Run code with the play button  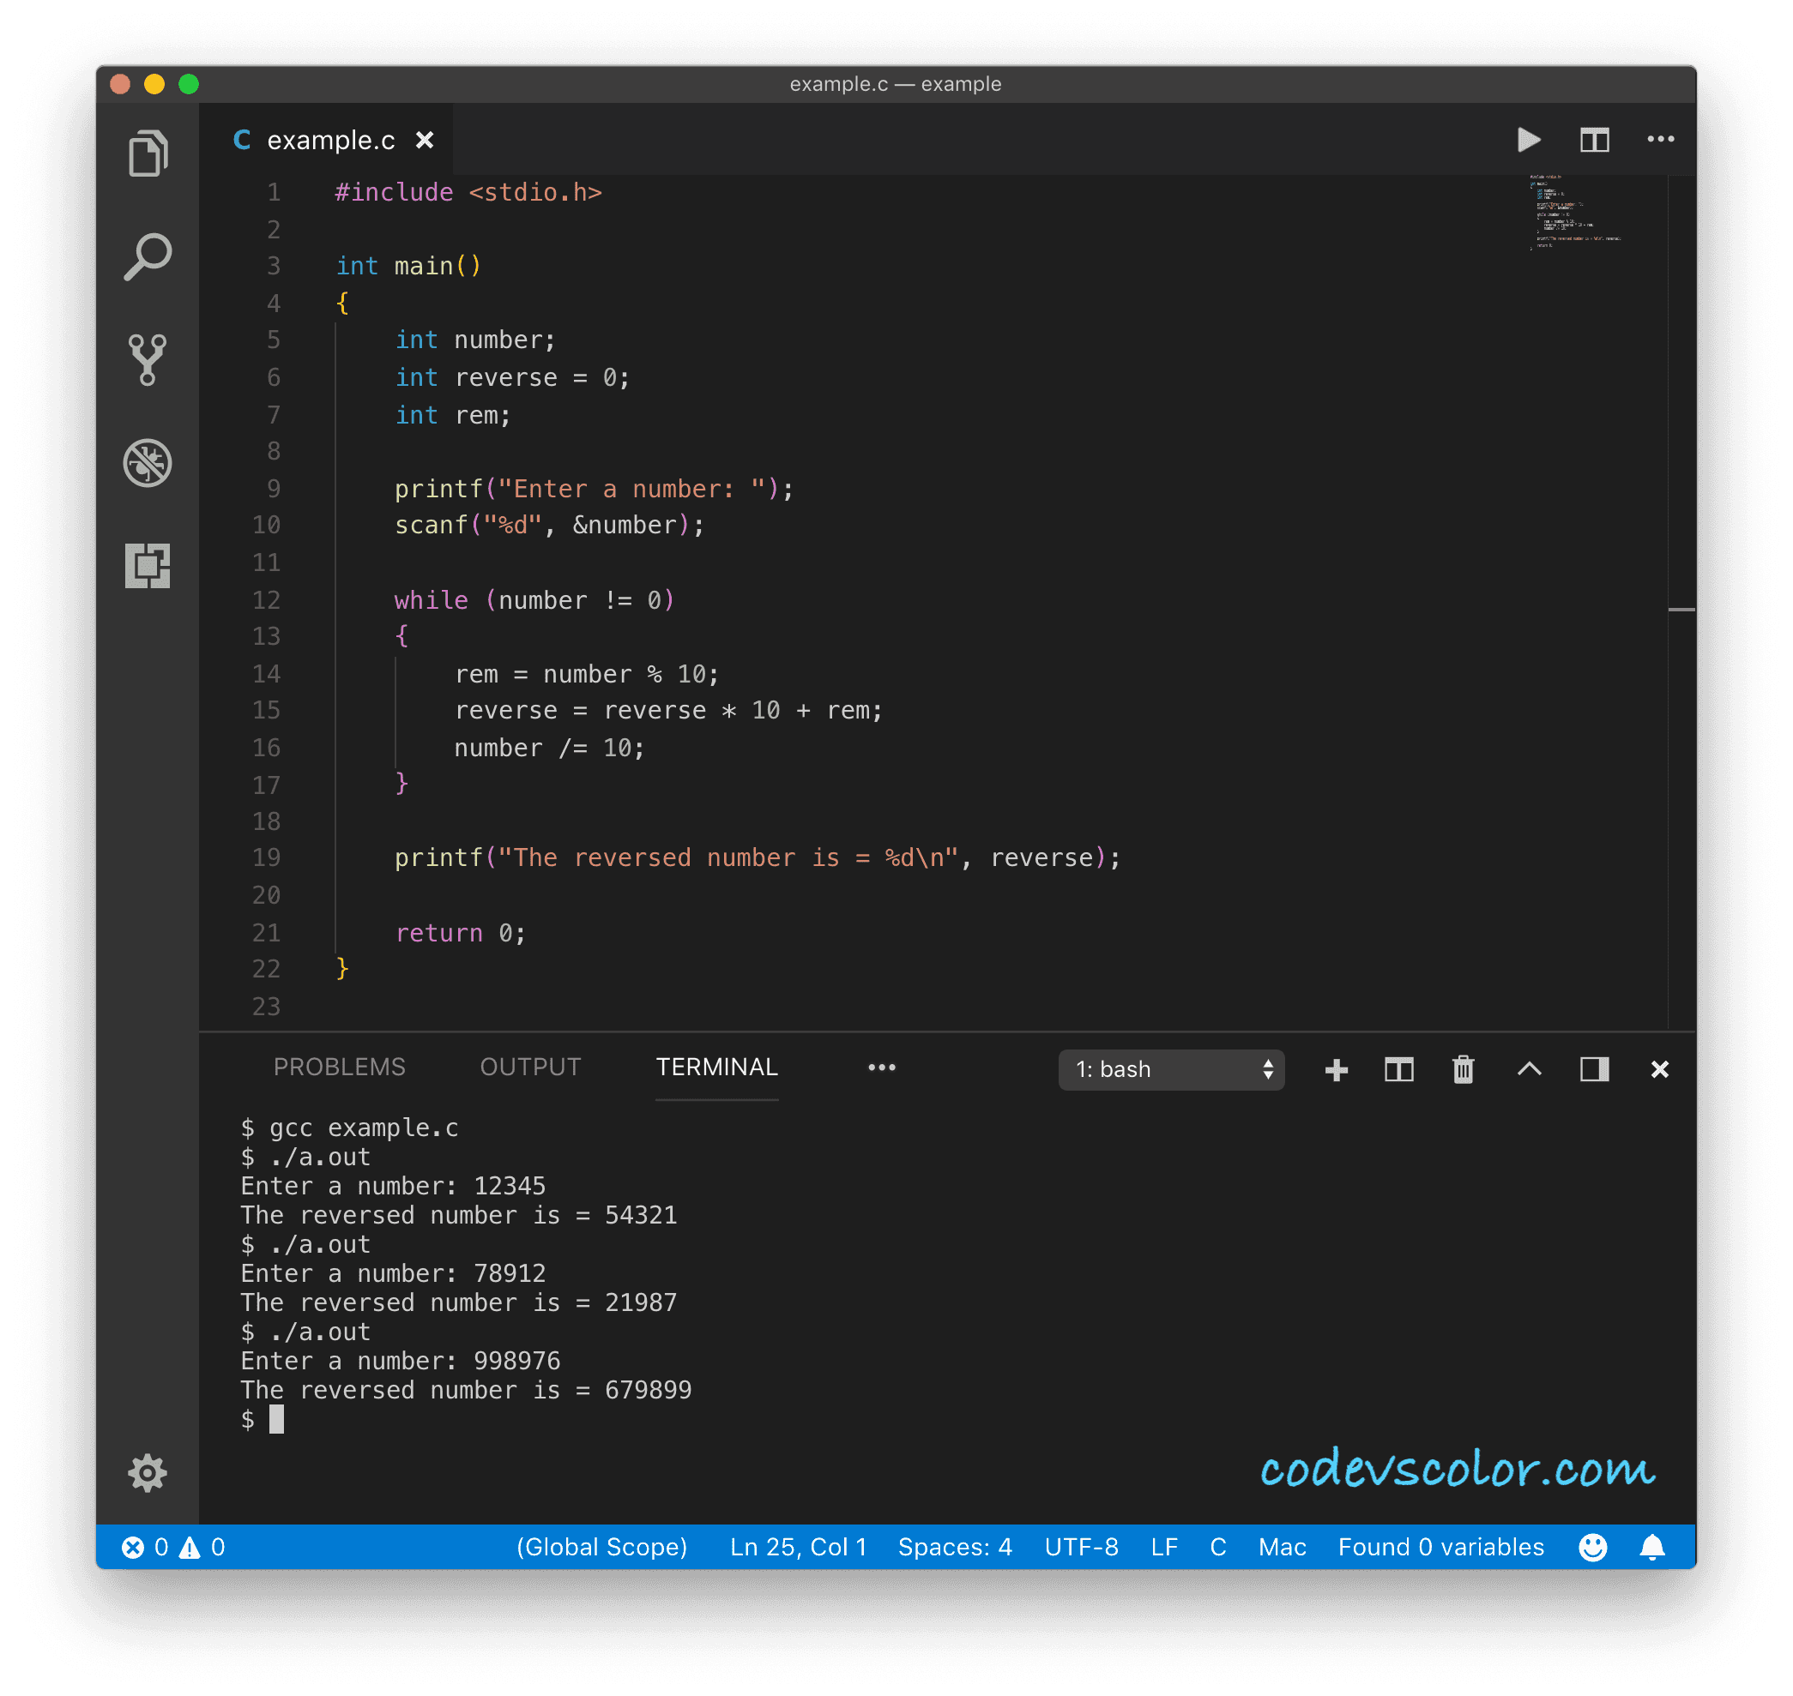pos(1528,140)
